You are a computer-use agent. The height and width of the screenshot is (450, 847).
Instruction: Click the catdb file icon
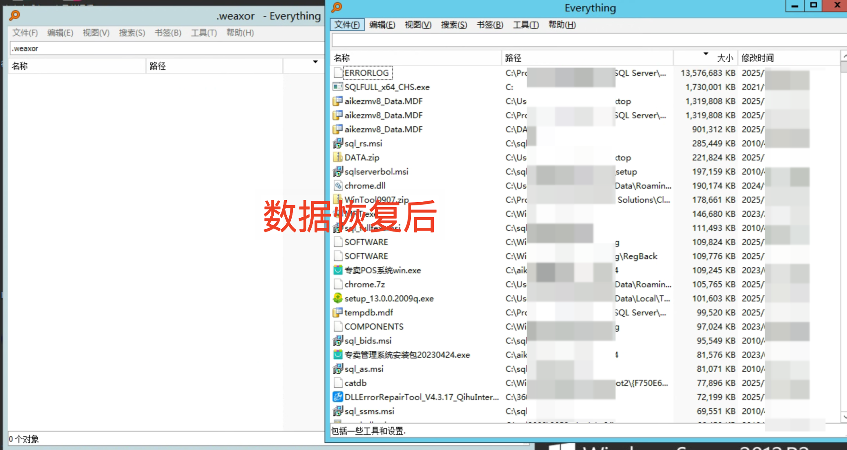point(338,383)
